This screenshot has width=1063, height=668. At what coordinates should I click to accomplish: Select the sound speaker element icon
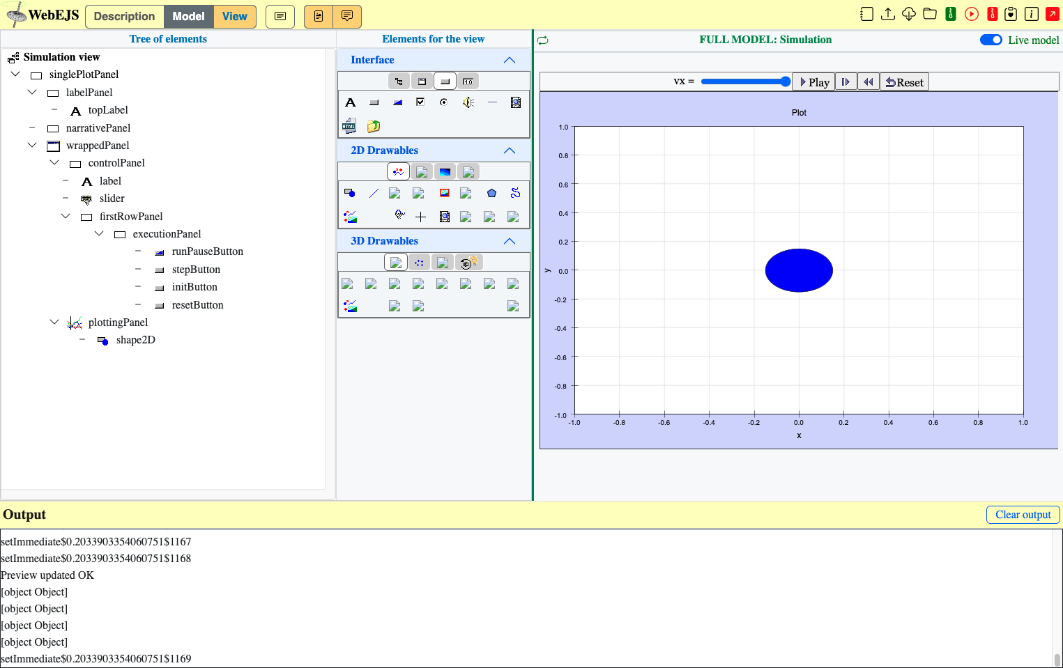pos(468,102)
